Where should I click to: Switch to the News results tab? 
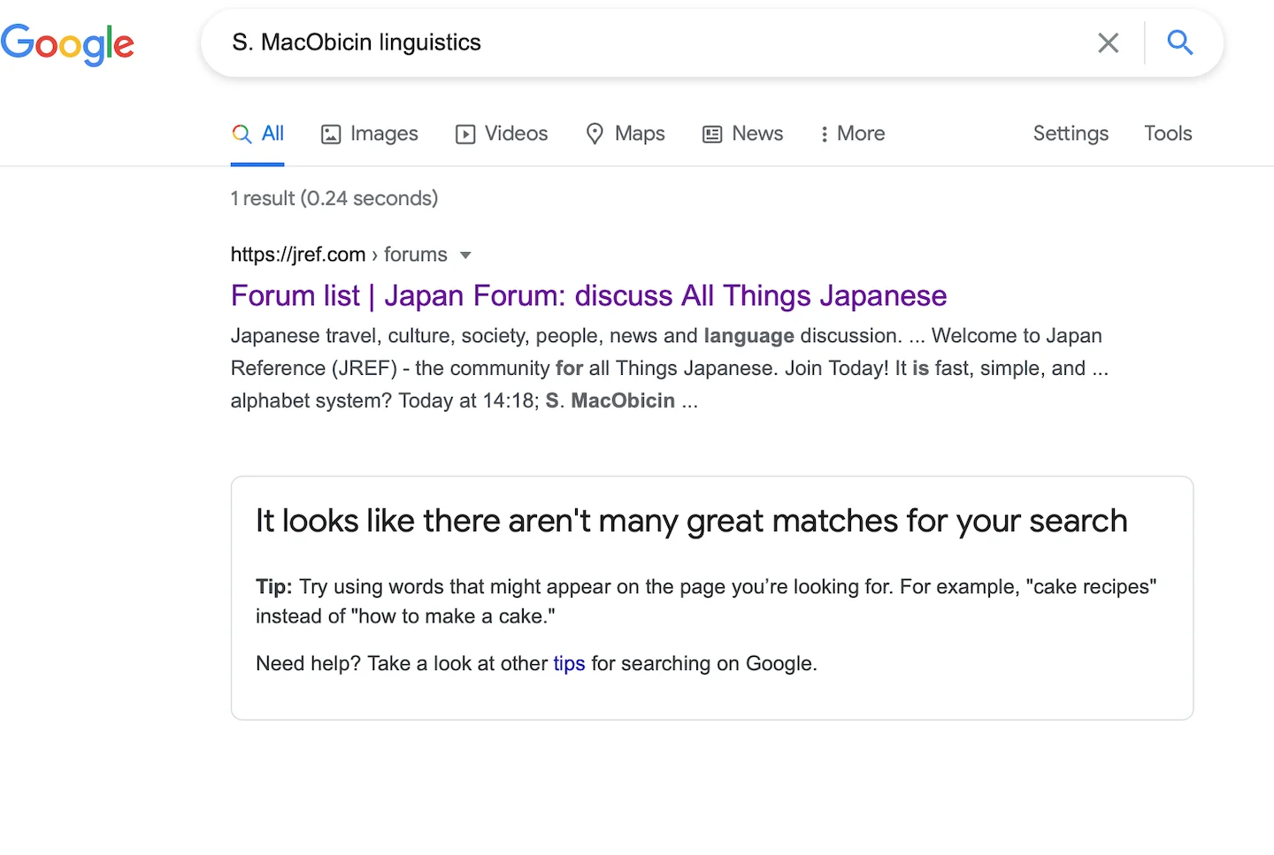[743, 134]
